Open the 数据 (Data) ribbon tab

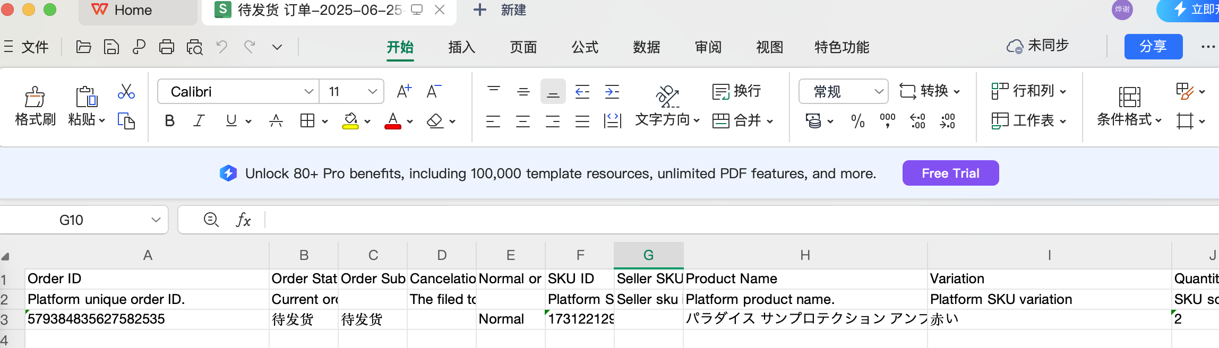point(646,47)
